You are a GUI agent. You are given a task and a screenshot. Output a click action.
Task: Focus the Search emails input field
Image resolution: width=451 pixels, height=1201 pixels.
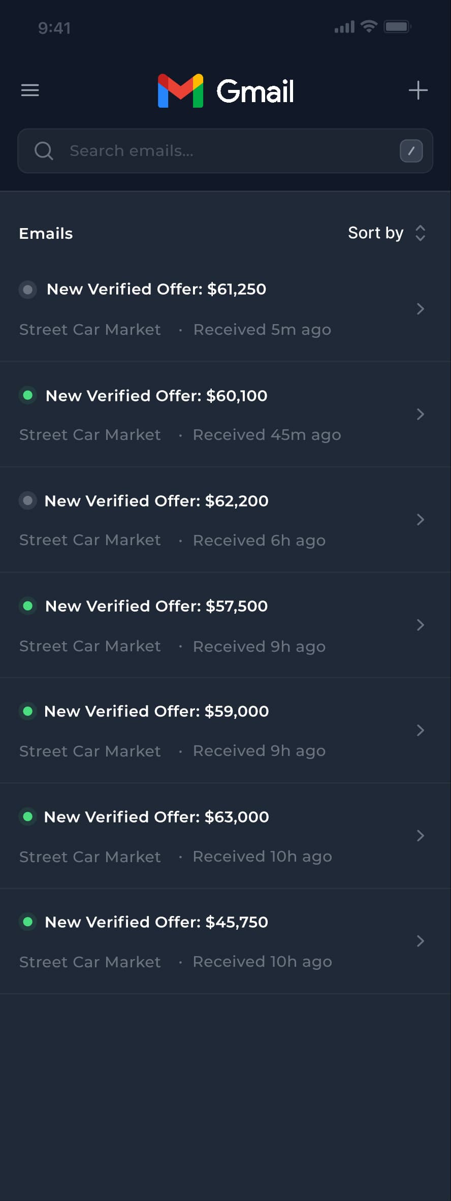click(x=229, y=151)
